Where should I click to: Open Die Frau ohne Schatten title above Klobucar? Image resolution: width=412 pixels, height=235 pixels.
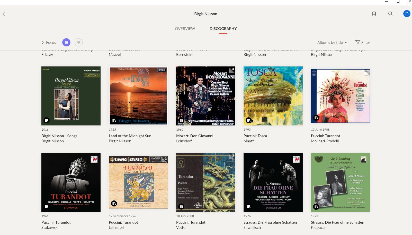tap(337, 222)
